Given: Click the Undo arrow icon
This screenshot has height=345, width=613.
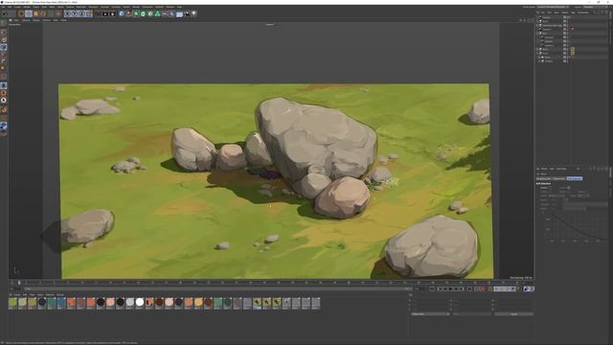Looking at the screenshot, I should coord(5,13).
